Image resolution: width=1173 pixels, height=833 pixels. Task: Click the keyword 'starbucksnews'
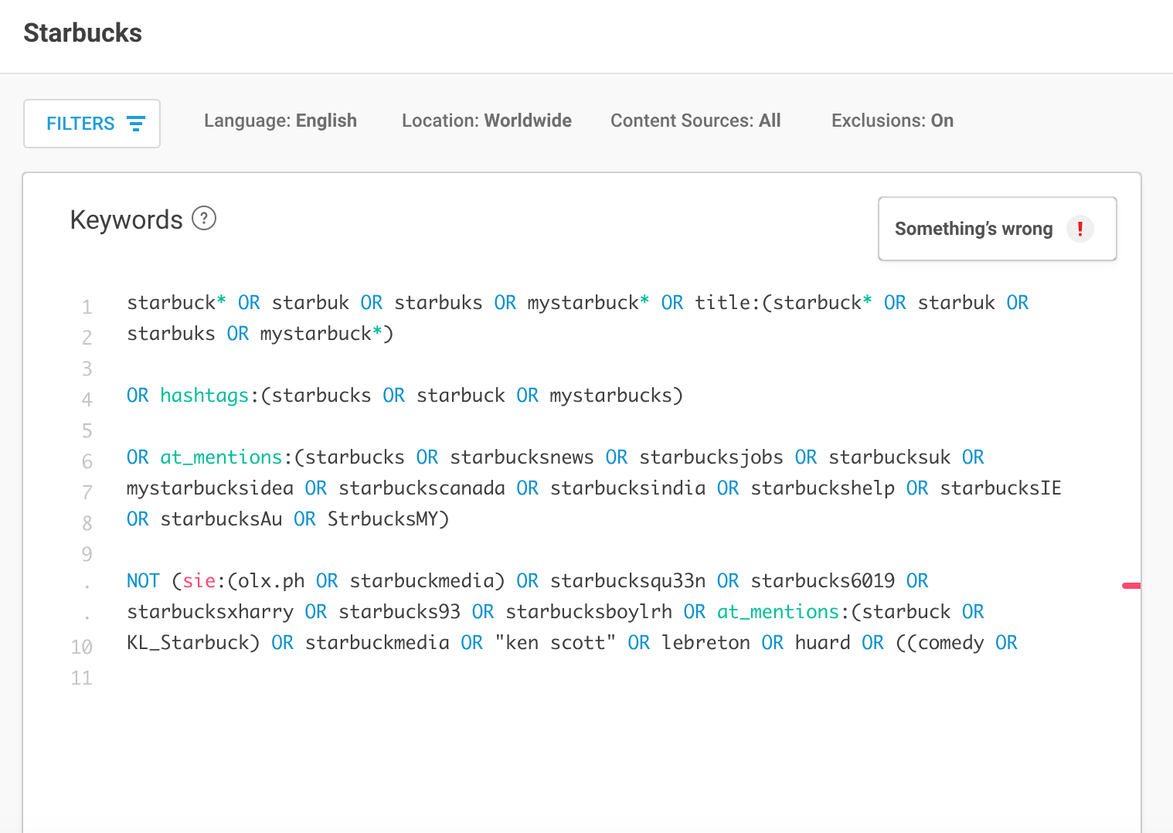tap(522, 457)
